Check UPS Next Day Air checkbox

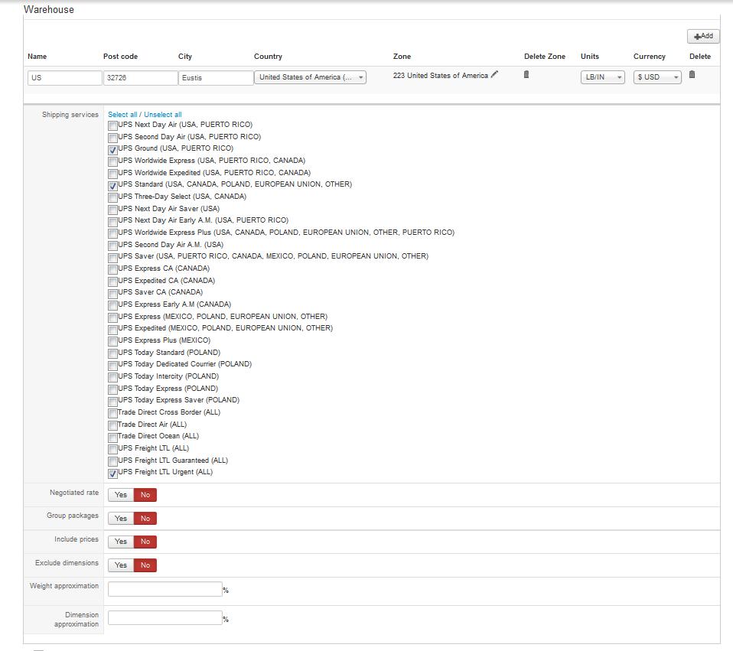coord(113,125)
